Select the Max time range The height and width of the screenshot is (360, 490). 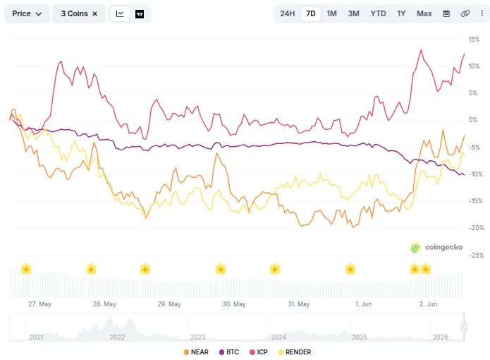[424, 13]
